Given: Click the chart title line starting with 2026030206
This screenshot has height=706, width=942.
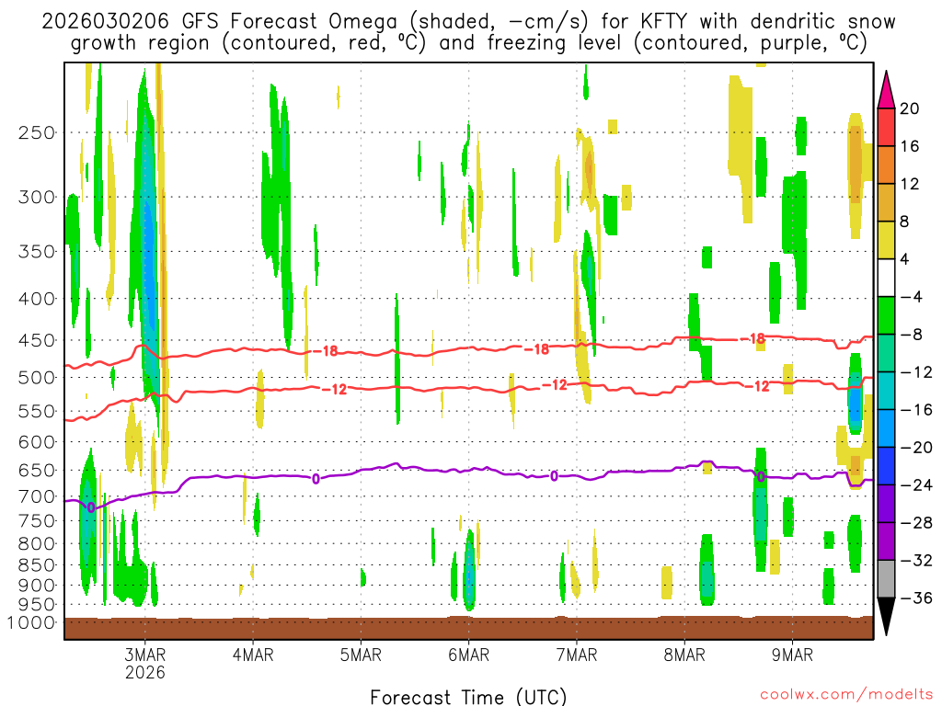Looking at the screenshot, I should pyautogui.click(x=468, y=22).
